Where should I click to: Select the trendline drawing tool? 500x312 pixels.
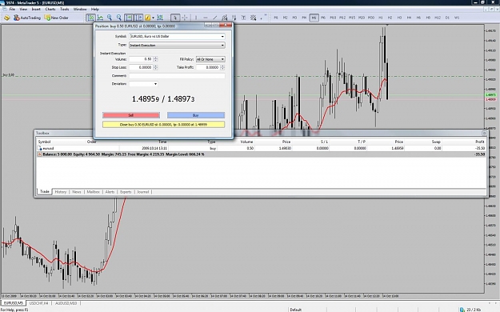click(x=215, y=18)
